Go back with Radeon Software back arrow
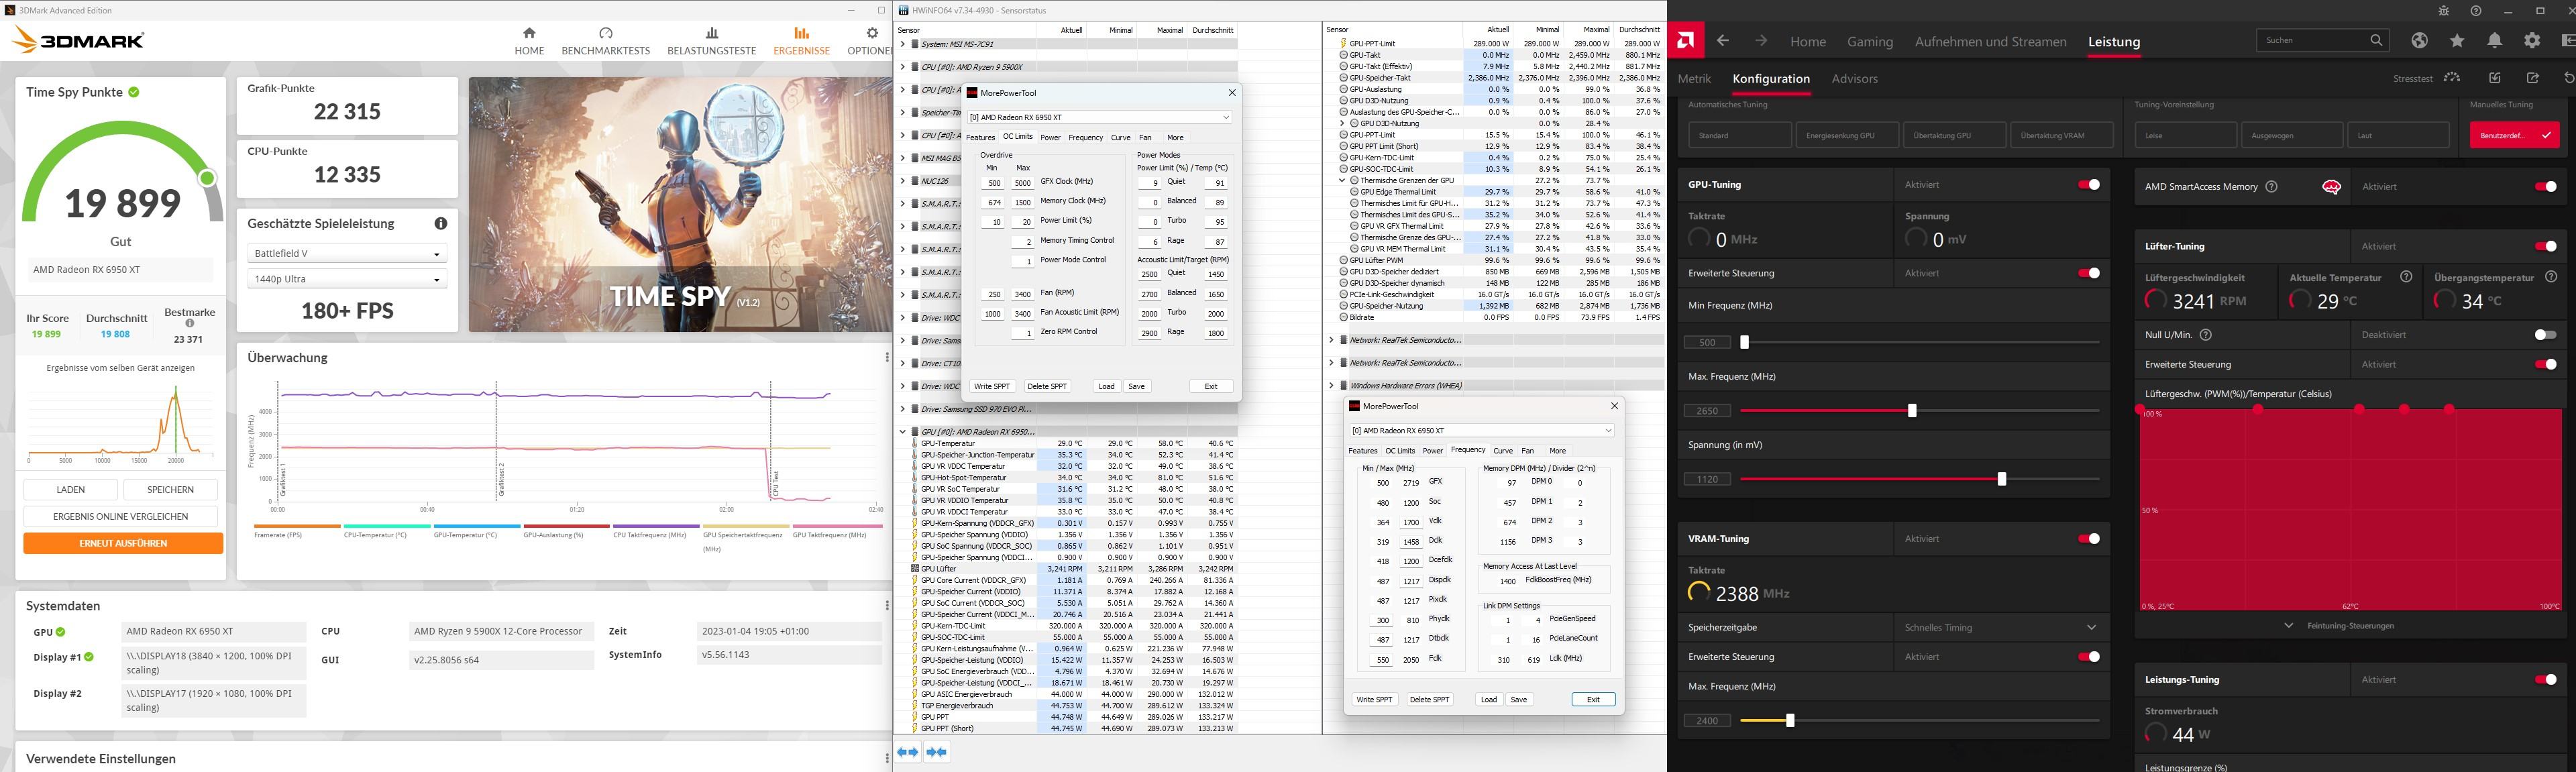 coord(1722,41)
